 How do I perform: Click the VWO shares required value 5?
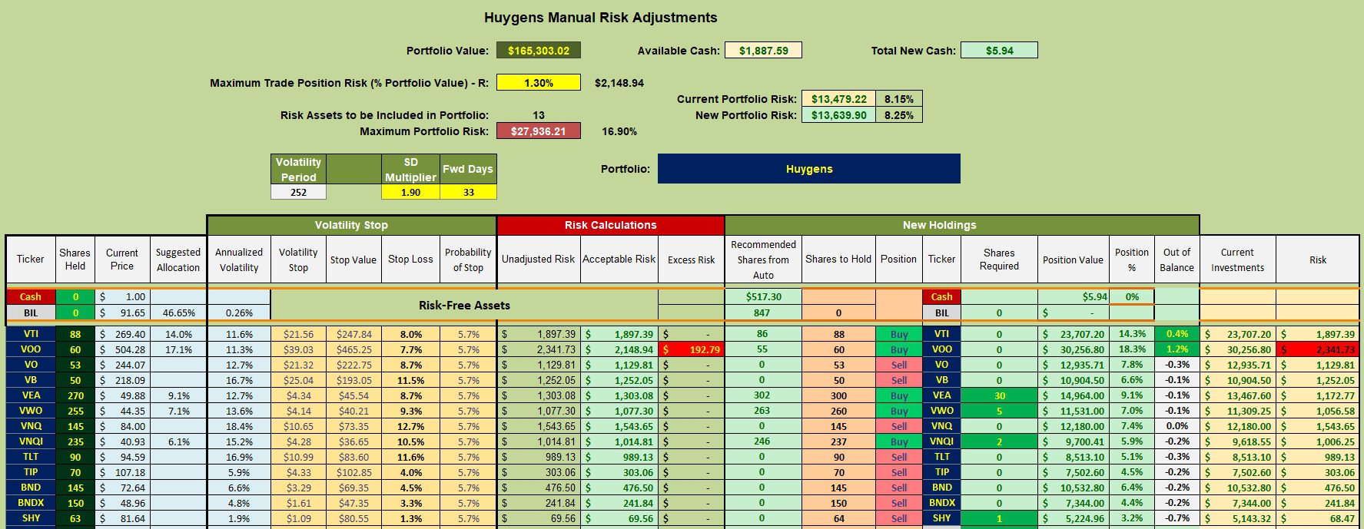[x=999, y=411]
